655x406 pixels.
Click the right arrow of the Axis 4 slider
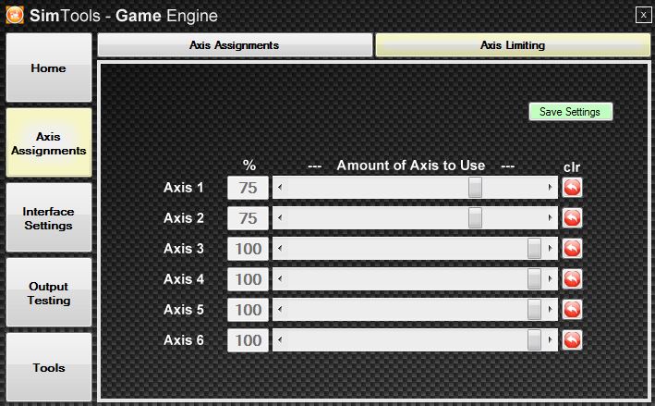point(551,279)
